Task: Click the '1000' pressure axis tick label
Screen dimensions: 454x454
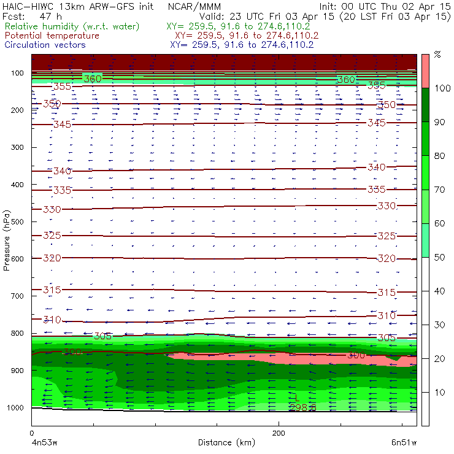Action: (15, 407)
